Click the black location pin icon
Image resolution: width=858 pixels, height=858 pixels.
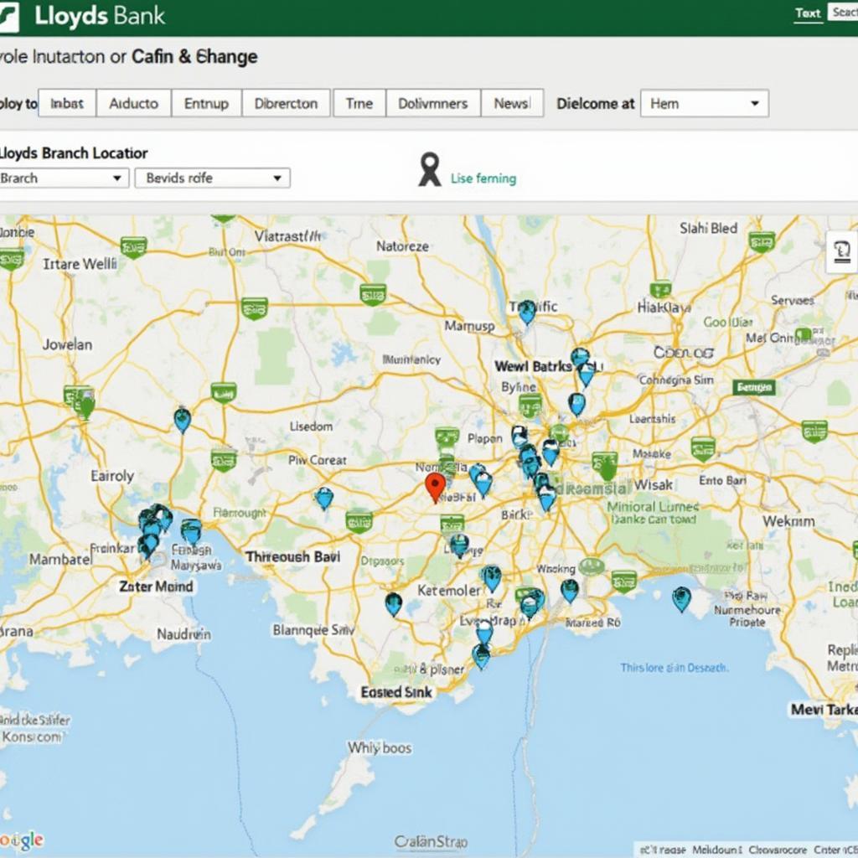(430, 169)
